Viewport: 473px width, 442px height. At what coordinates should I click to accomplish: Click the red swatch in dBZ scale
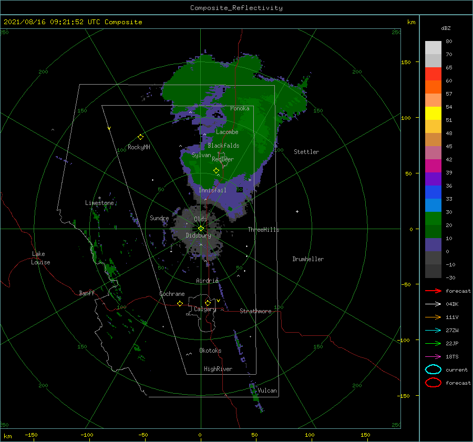pyautogui.click(x=433, y=74)
